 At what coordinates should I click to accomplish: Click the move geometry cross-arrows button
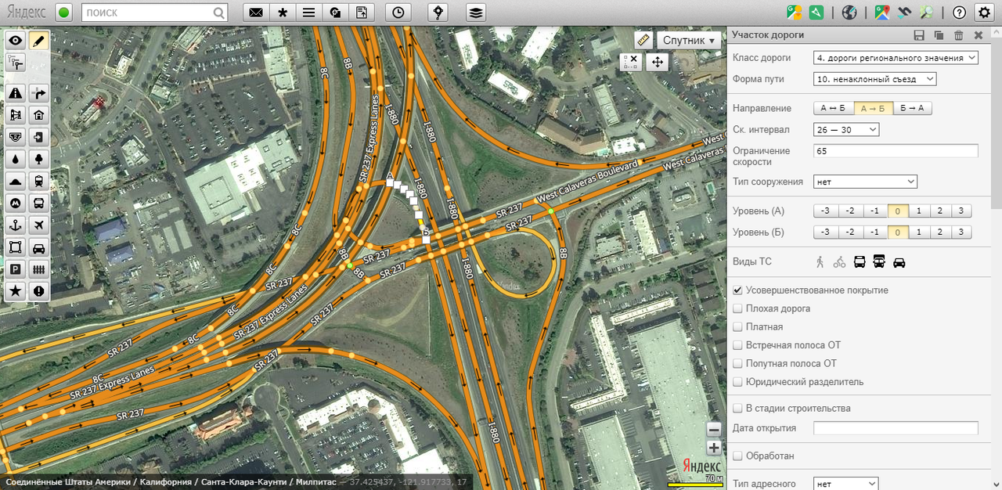point(657,62)
